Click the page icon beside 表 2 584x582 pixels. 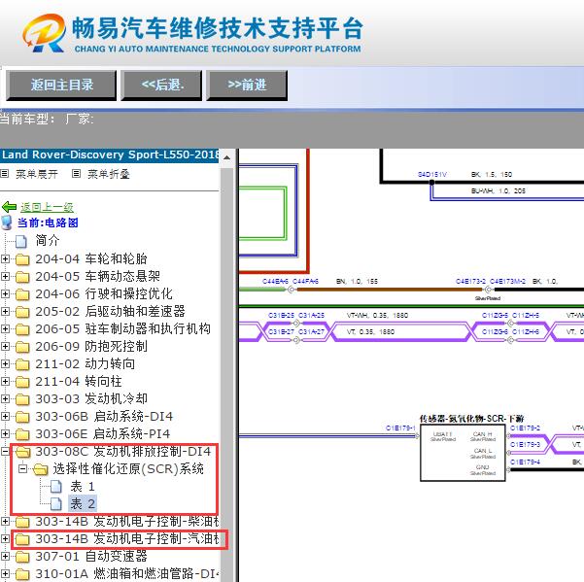click(x=56, y=504)
